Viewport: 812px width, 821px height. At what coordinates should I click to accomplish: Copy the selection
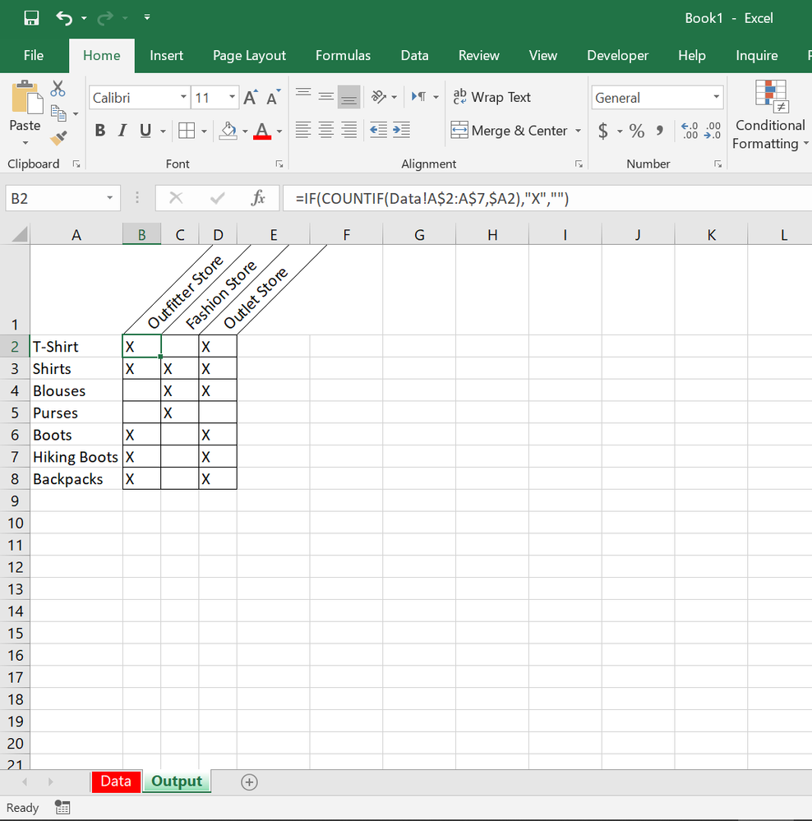coord(58,113)
